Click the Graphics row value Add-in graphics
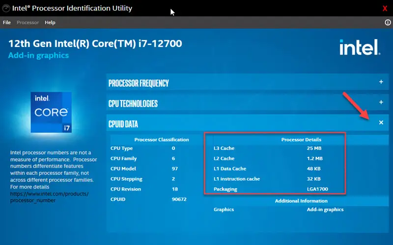 point(325,210)
